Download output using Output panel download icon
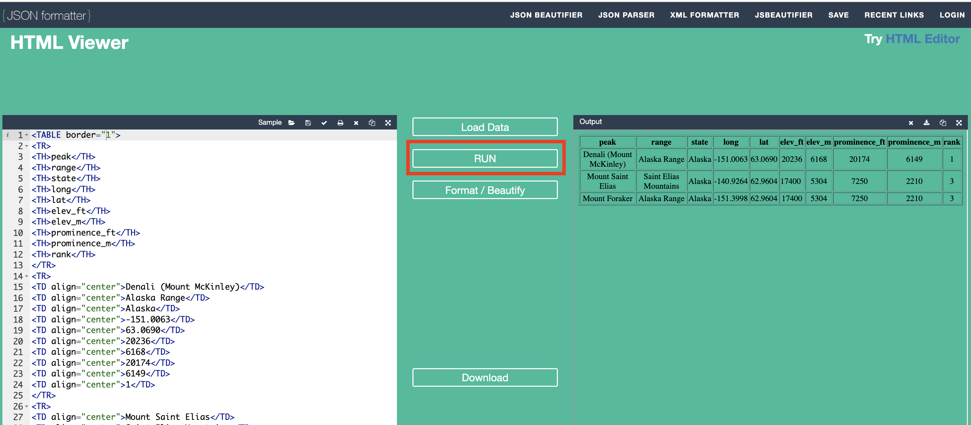Viewport: 971px width, 425px height. (x=926, y=123)
